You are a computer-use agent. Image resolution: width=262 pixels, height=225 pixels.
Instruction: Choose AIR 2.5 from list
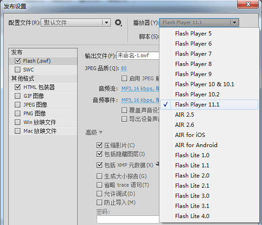[x=209, y=115]
